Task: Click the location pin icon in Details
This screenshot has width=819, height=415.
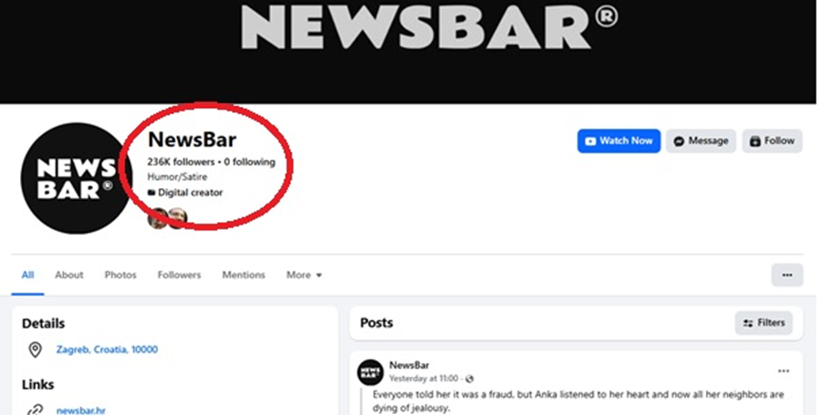Action: coord(35,349)
